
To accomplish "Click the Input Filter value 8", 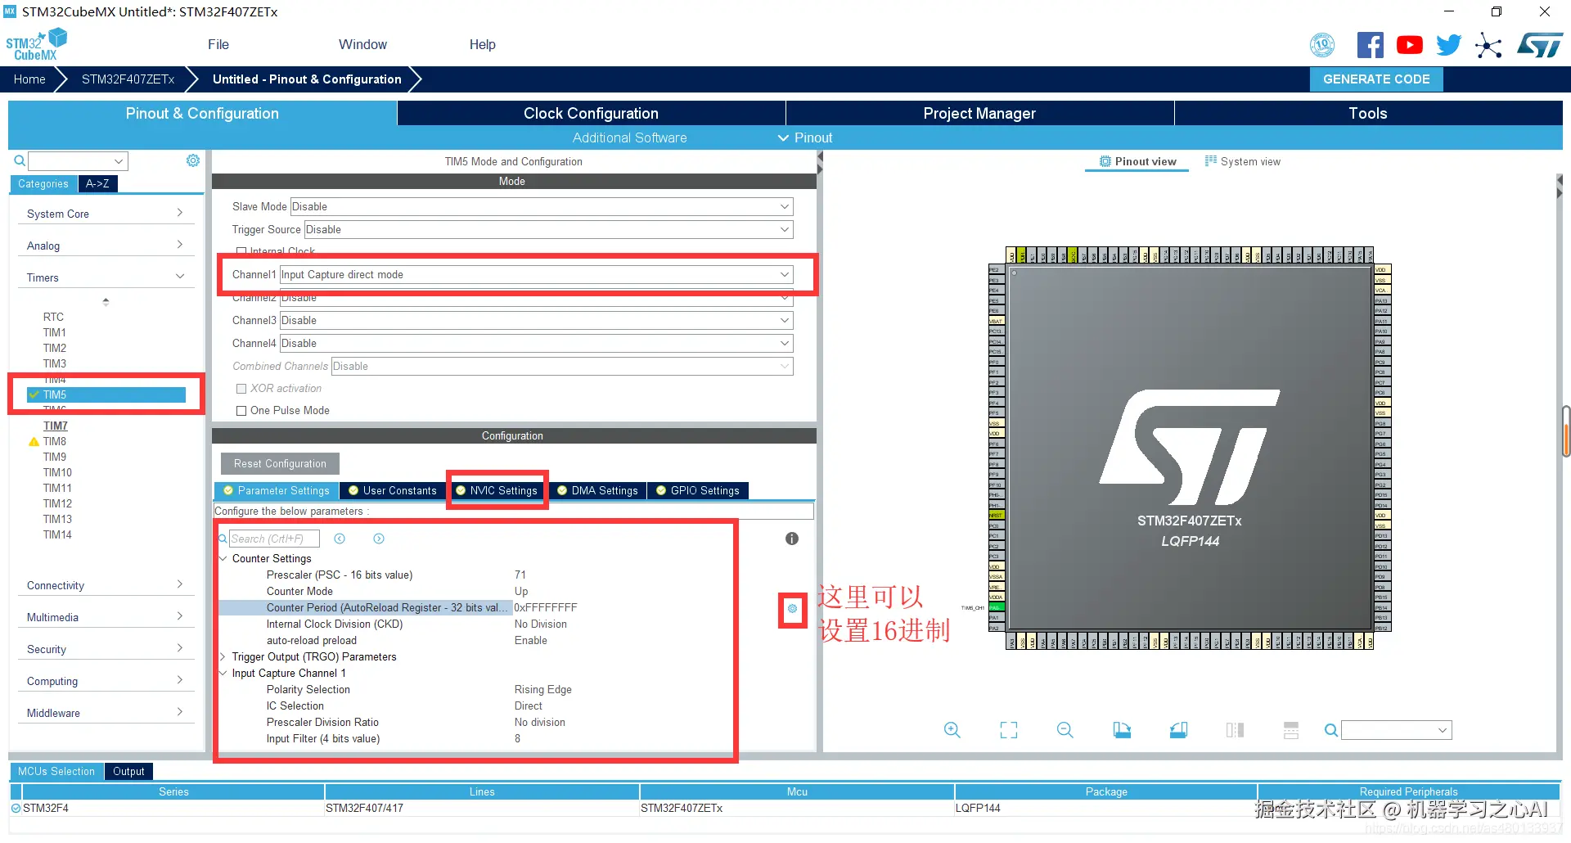I will pos(517,739).
